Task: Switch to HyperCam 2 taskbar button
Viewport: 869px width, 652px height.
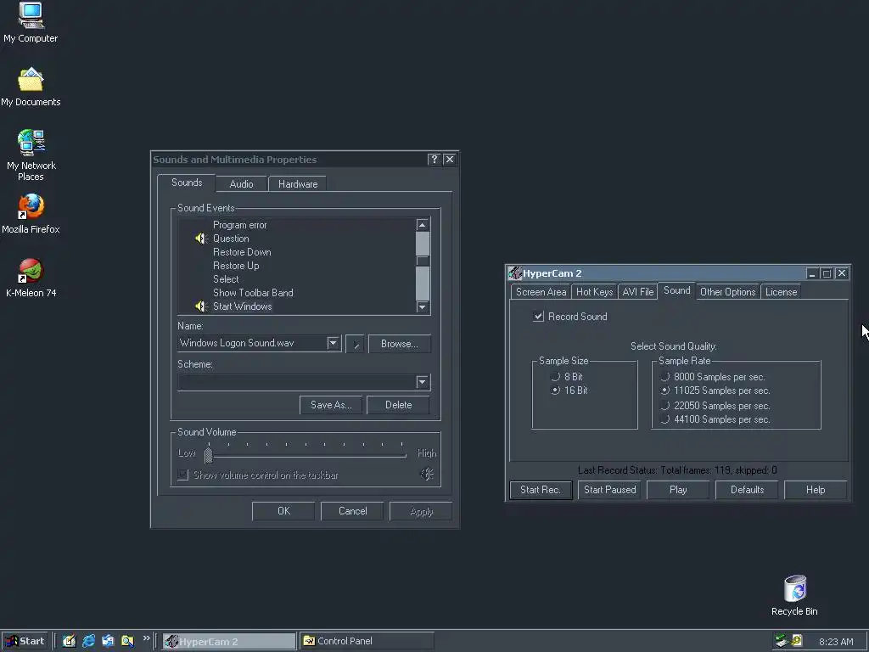Action: click(229, 642)
